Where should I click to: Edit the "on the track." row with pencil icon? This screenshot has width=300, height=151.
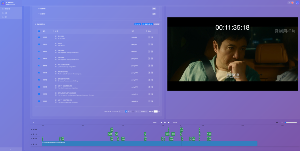pos(149,37)
